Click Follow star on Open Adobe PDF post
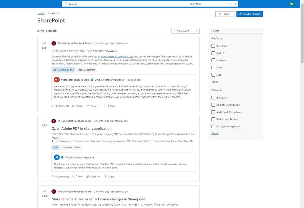The width and height of the screenshot is (304, 208). click(x=73, y=176)
